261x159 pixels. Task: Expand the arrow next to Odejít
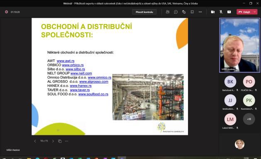[255, 12]
